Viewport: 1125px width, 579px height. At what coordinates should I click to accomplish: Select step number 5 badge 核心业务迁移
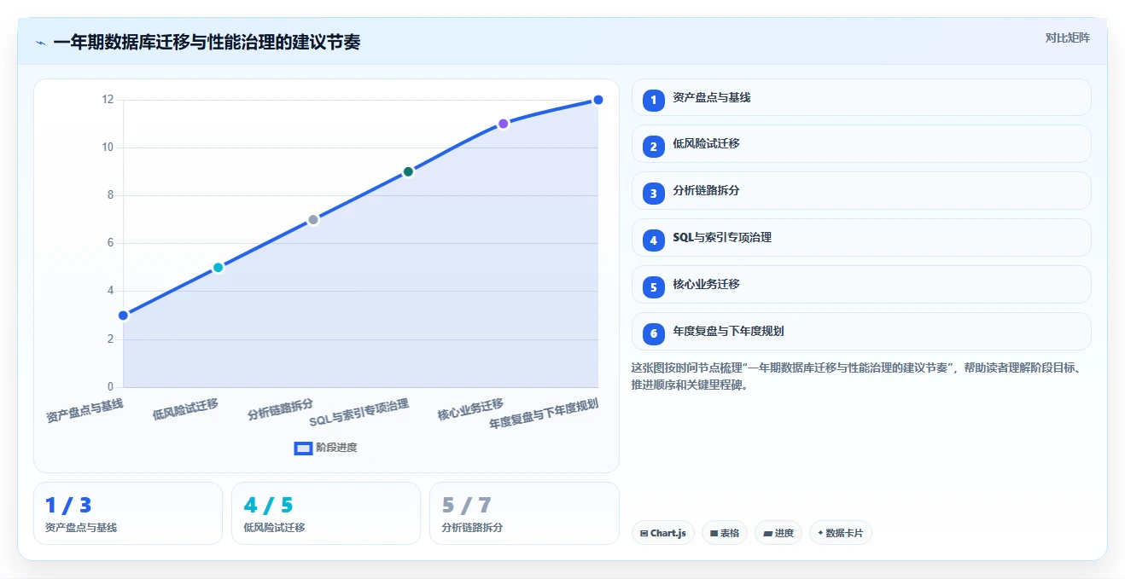click(x=653, y=287)
